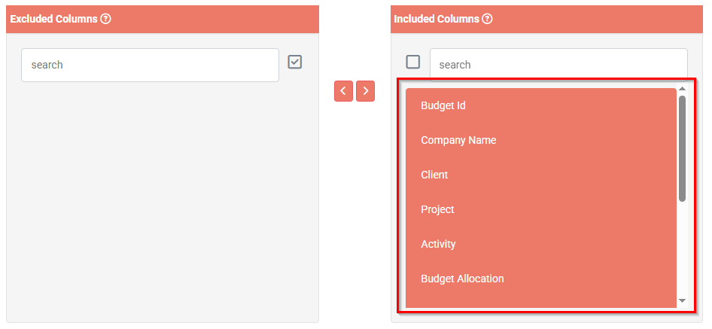
Task: Focus the Included Columns search field
Action: 558,65
